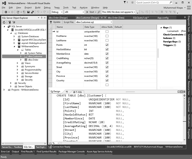
Task: Switch to the App.config tab
Action: (163, 18)
